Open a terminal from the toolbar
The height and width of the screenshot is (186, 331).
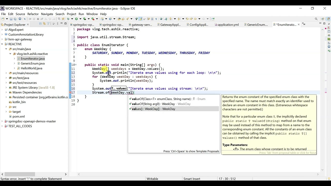[20, 19]
